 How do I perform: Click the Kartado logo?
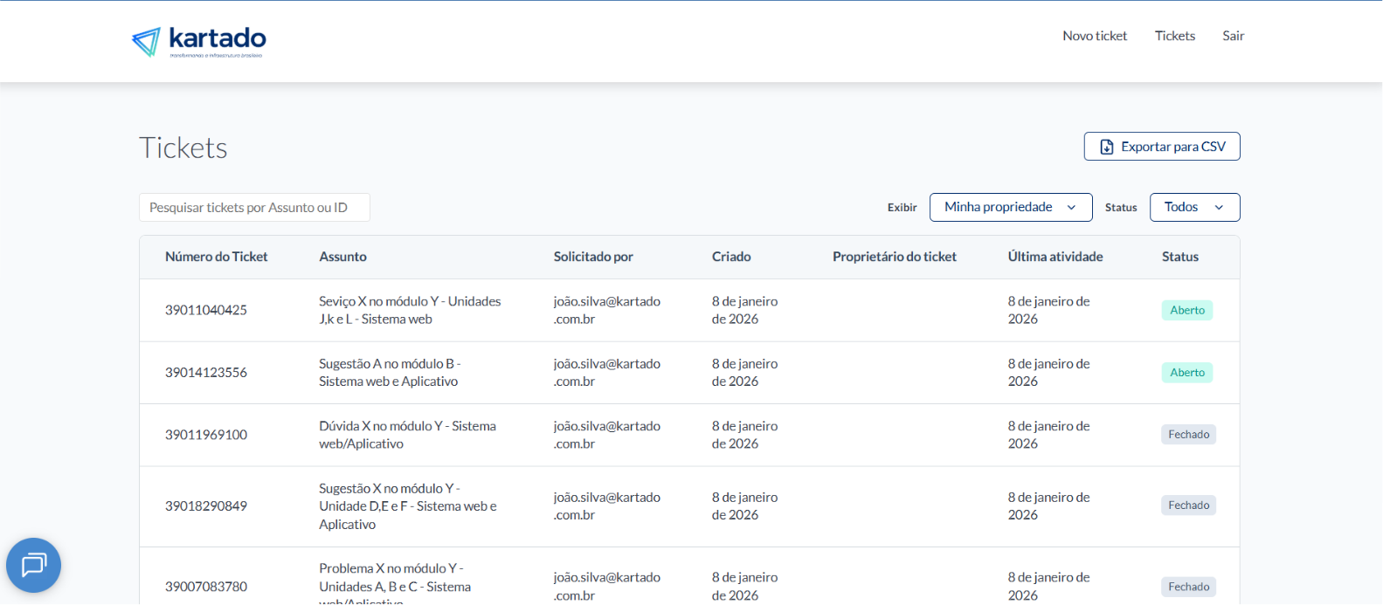199,41
